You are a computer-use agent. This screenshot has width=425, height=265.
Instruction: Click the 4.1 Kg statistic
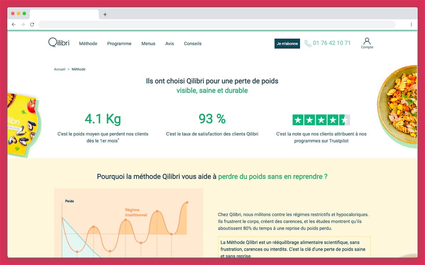(x=103, y=119)
